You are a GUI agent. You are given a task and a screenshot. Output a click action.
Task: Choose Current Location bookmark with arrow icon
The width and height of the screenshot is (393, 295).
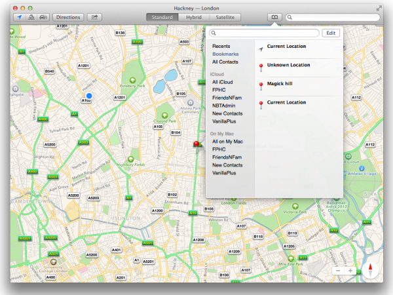point(299,49)
